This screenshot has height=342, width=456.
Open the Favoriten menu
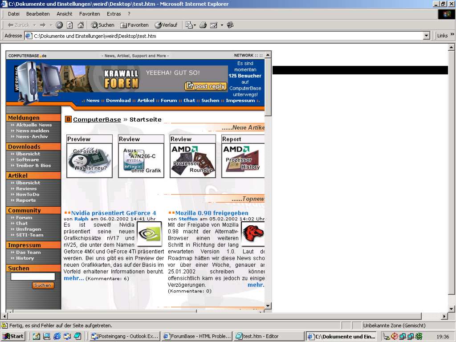(x=90, y=14)
